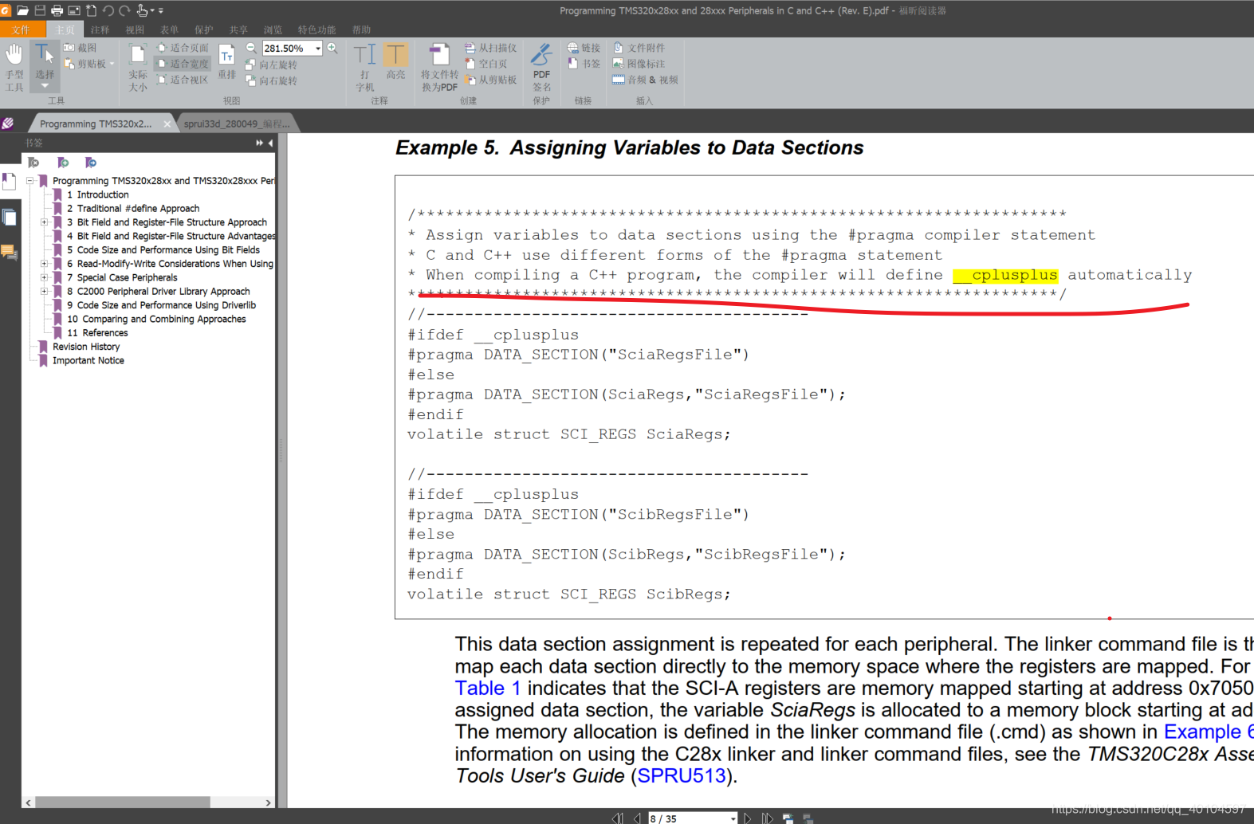Collapse the root Programming TMS320x28xx bookmark
1254x824 pixels.
[x=30, y=181]
